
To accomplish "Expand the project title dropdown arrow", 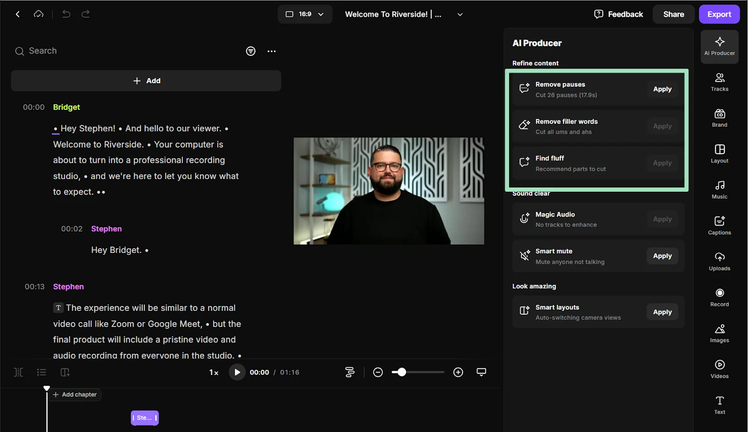I will (x=460, y=14).
